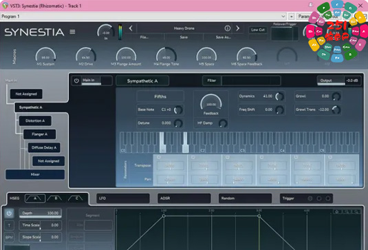
Task: Open the MSEG tab
Action: click(14, 198)
